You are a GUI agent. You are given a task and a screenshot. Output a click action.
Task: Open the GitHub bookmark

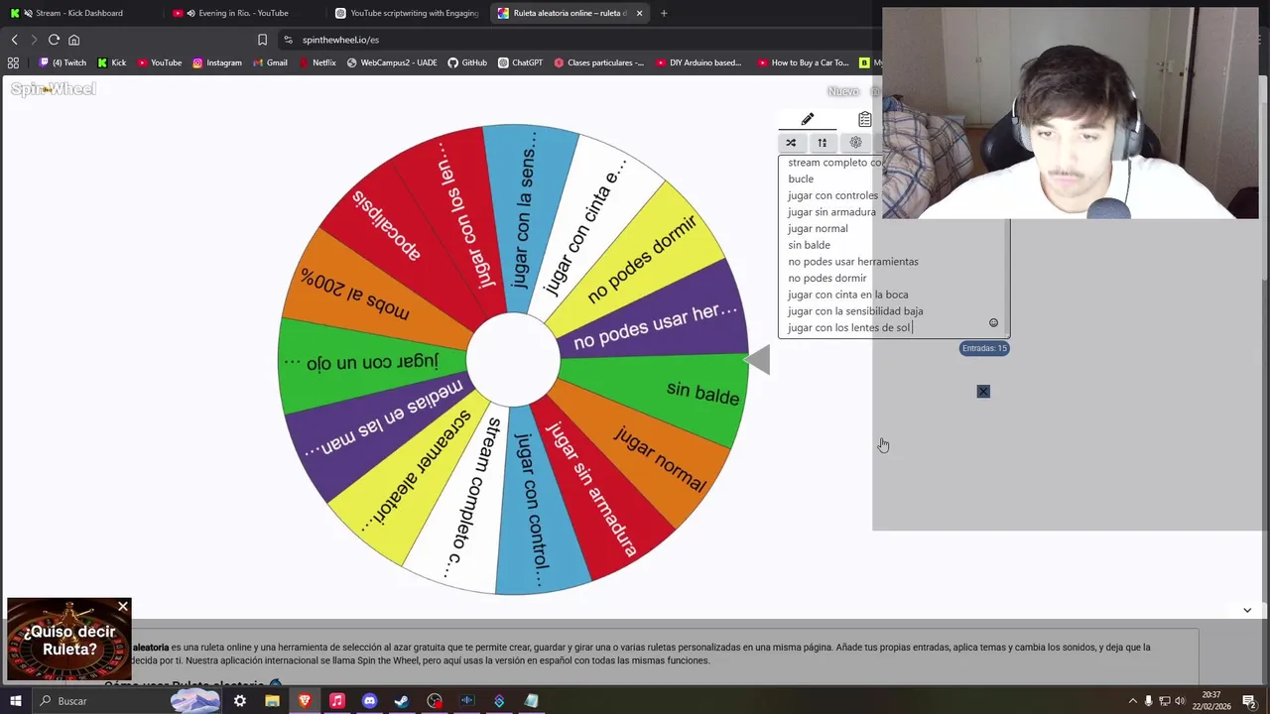[x=467, y=62]
